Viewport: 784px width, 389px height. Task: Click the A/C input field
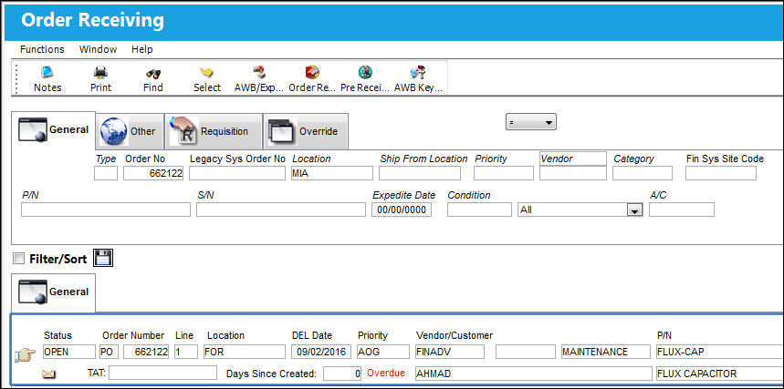pyautogui.click(x=682, y=210)
